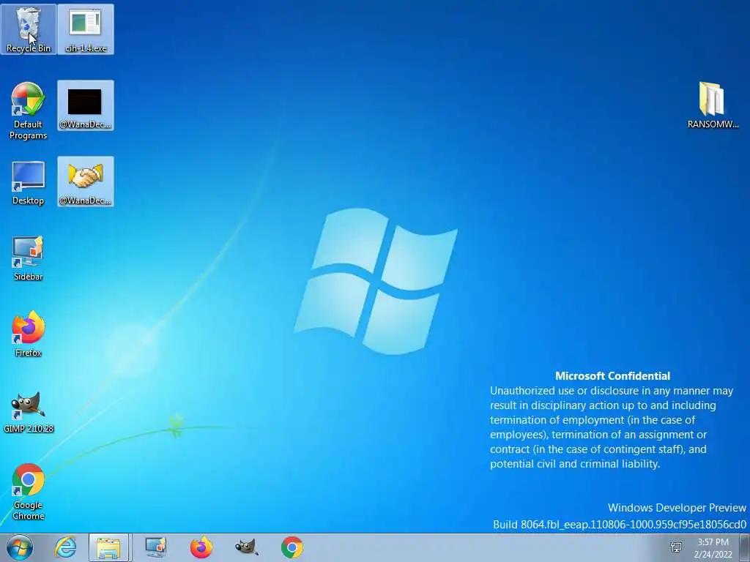The height and width of the screenshot is (562, 750).
Task: Open the network tray icon
Action: point(676,547)
